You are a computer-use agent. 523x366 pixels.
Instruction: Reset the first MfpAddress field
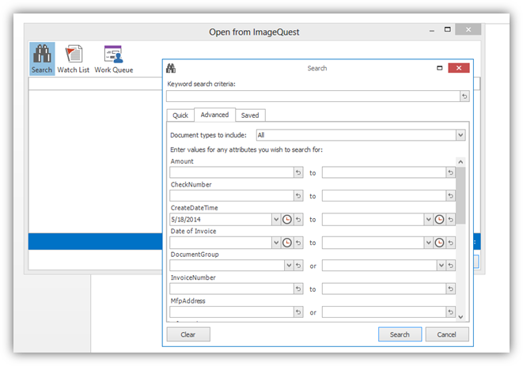[x=298, y=312]
